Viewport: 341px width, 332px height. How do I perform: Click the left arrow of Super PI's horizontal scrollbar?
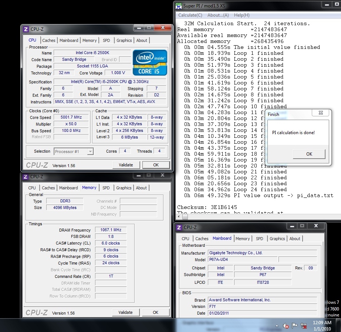179,216
